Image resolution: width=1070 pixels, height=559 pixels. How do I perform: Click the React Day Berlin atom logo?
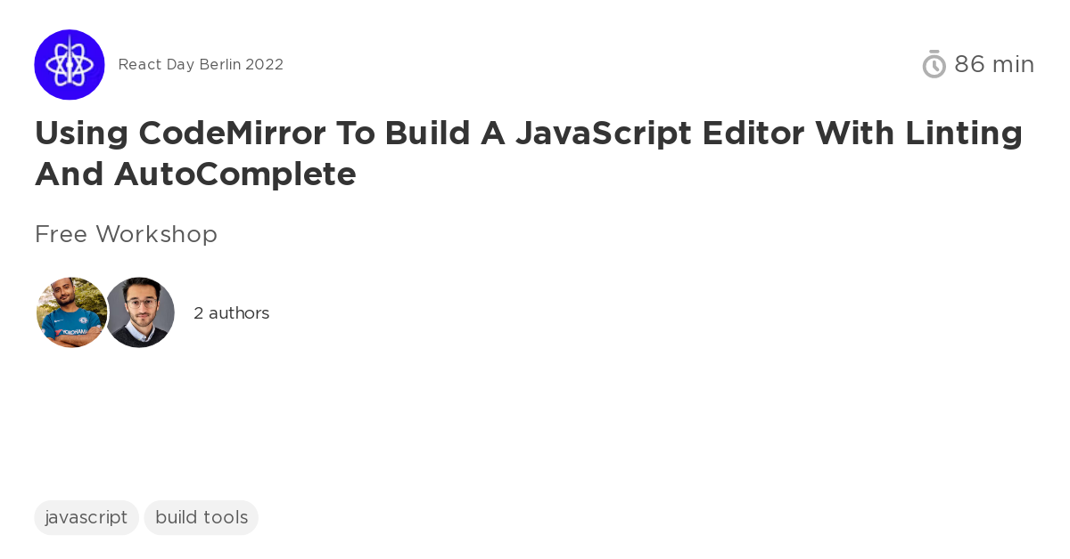(70, 65)
